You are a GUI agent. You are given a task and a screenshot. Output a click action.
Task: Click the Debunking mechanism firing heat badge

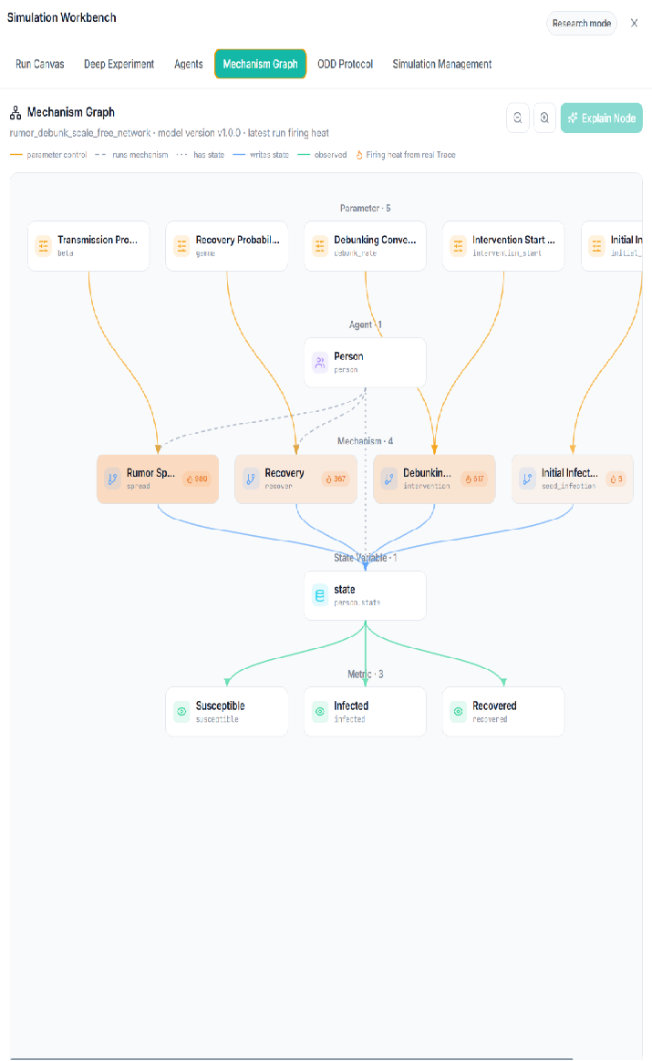click(474, 479)
